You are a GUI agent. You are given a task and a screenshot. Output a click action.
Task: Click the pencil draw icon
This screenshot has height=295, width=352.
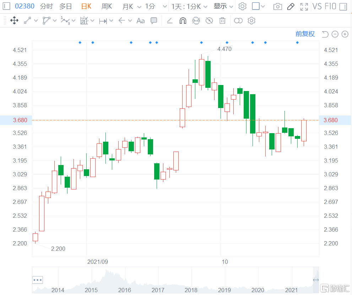(291, 6)
